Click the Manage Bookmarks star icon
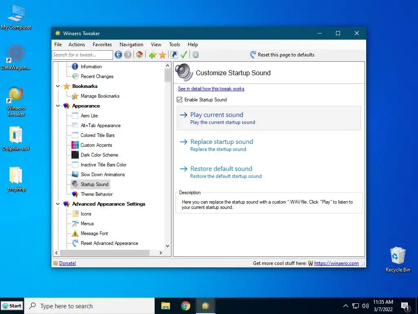 tap(75, 96)
